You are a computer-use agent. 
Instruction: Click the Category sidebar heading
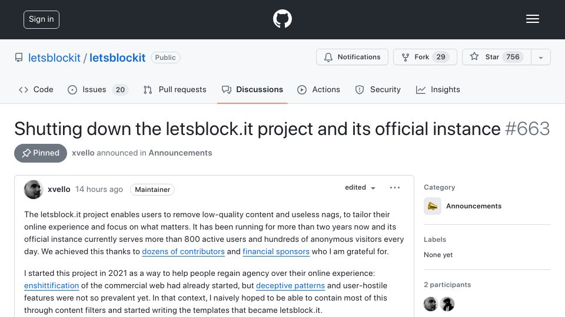pyautogui.click(x=439, y=187)
